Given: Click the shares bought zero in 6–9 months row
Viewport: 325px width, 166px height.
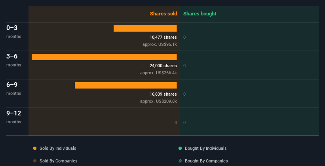Looking at the screenshot, I should pos(184,94).
